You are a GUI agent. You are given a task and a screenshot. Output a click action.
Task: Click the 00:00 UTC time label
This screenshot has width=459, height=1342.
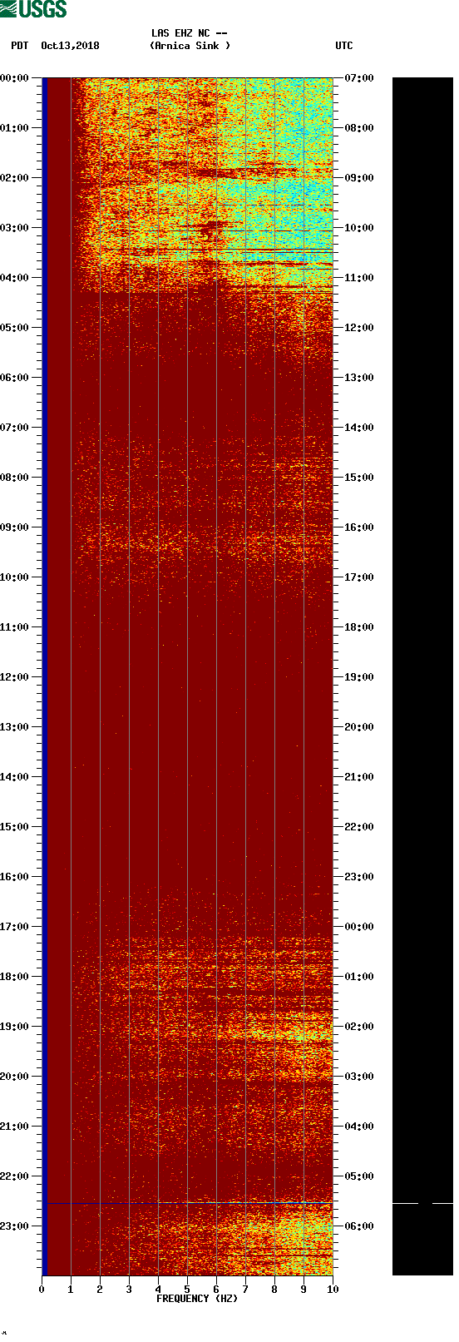tap(359, 927)
